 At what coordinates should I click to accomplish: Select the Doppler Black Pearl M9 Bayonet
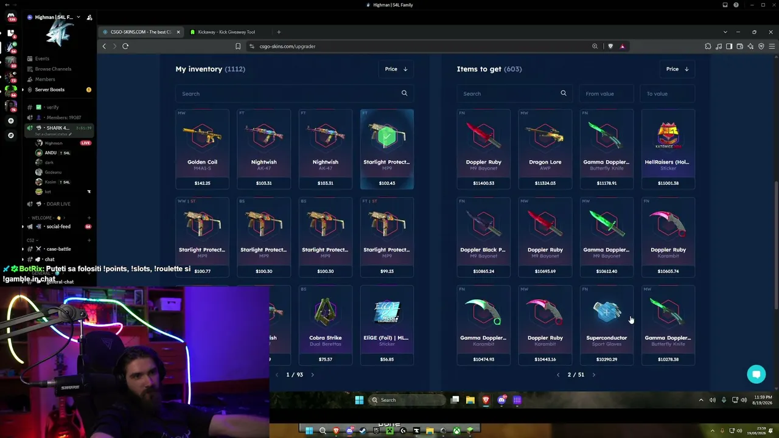point(484,237)
